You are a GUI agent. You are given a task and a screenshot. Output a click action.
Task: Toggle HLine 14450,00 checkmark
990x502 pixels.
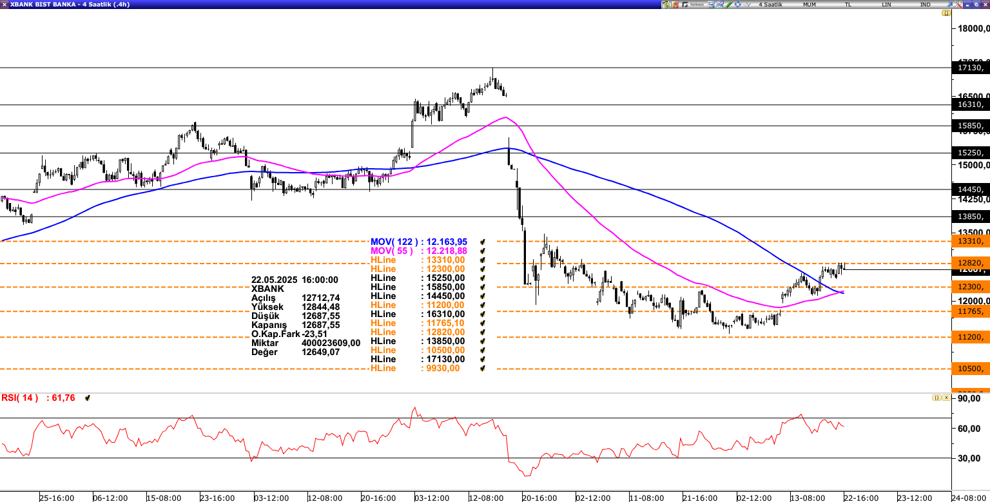coord(483,296)
